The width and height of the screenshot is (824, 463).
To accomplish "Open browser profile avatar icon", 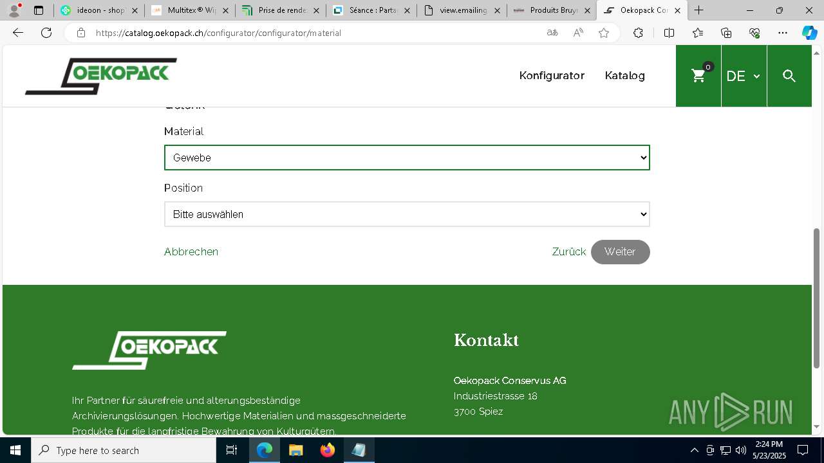I will click(14, 10).
